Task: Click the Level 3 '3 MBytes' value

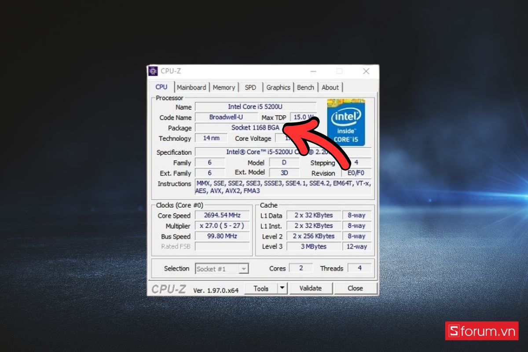Action: (314, 246)
